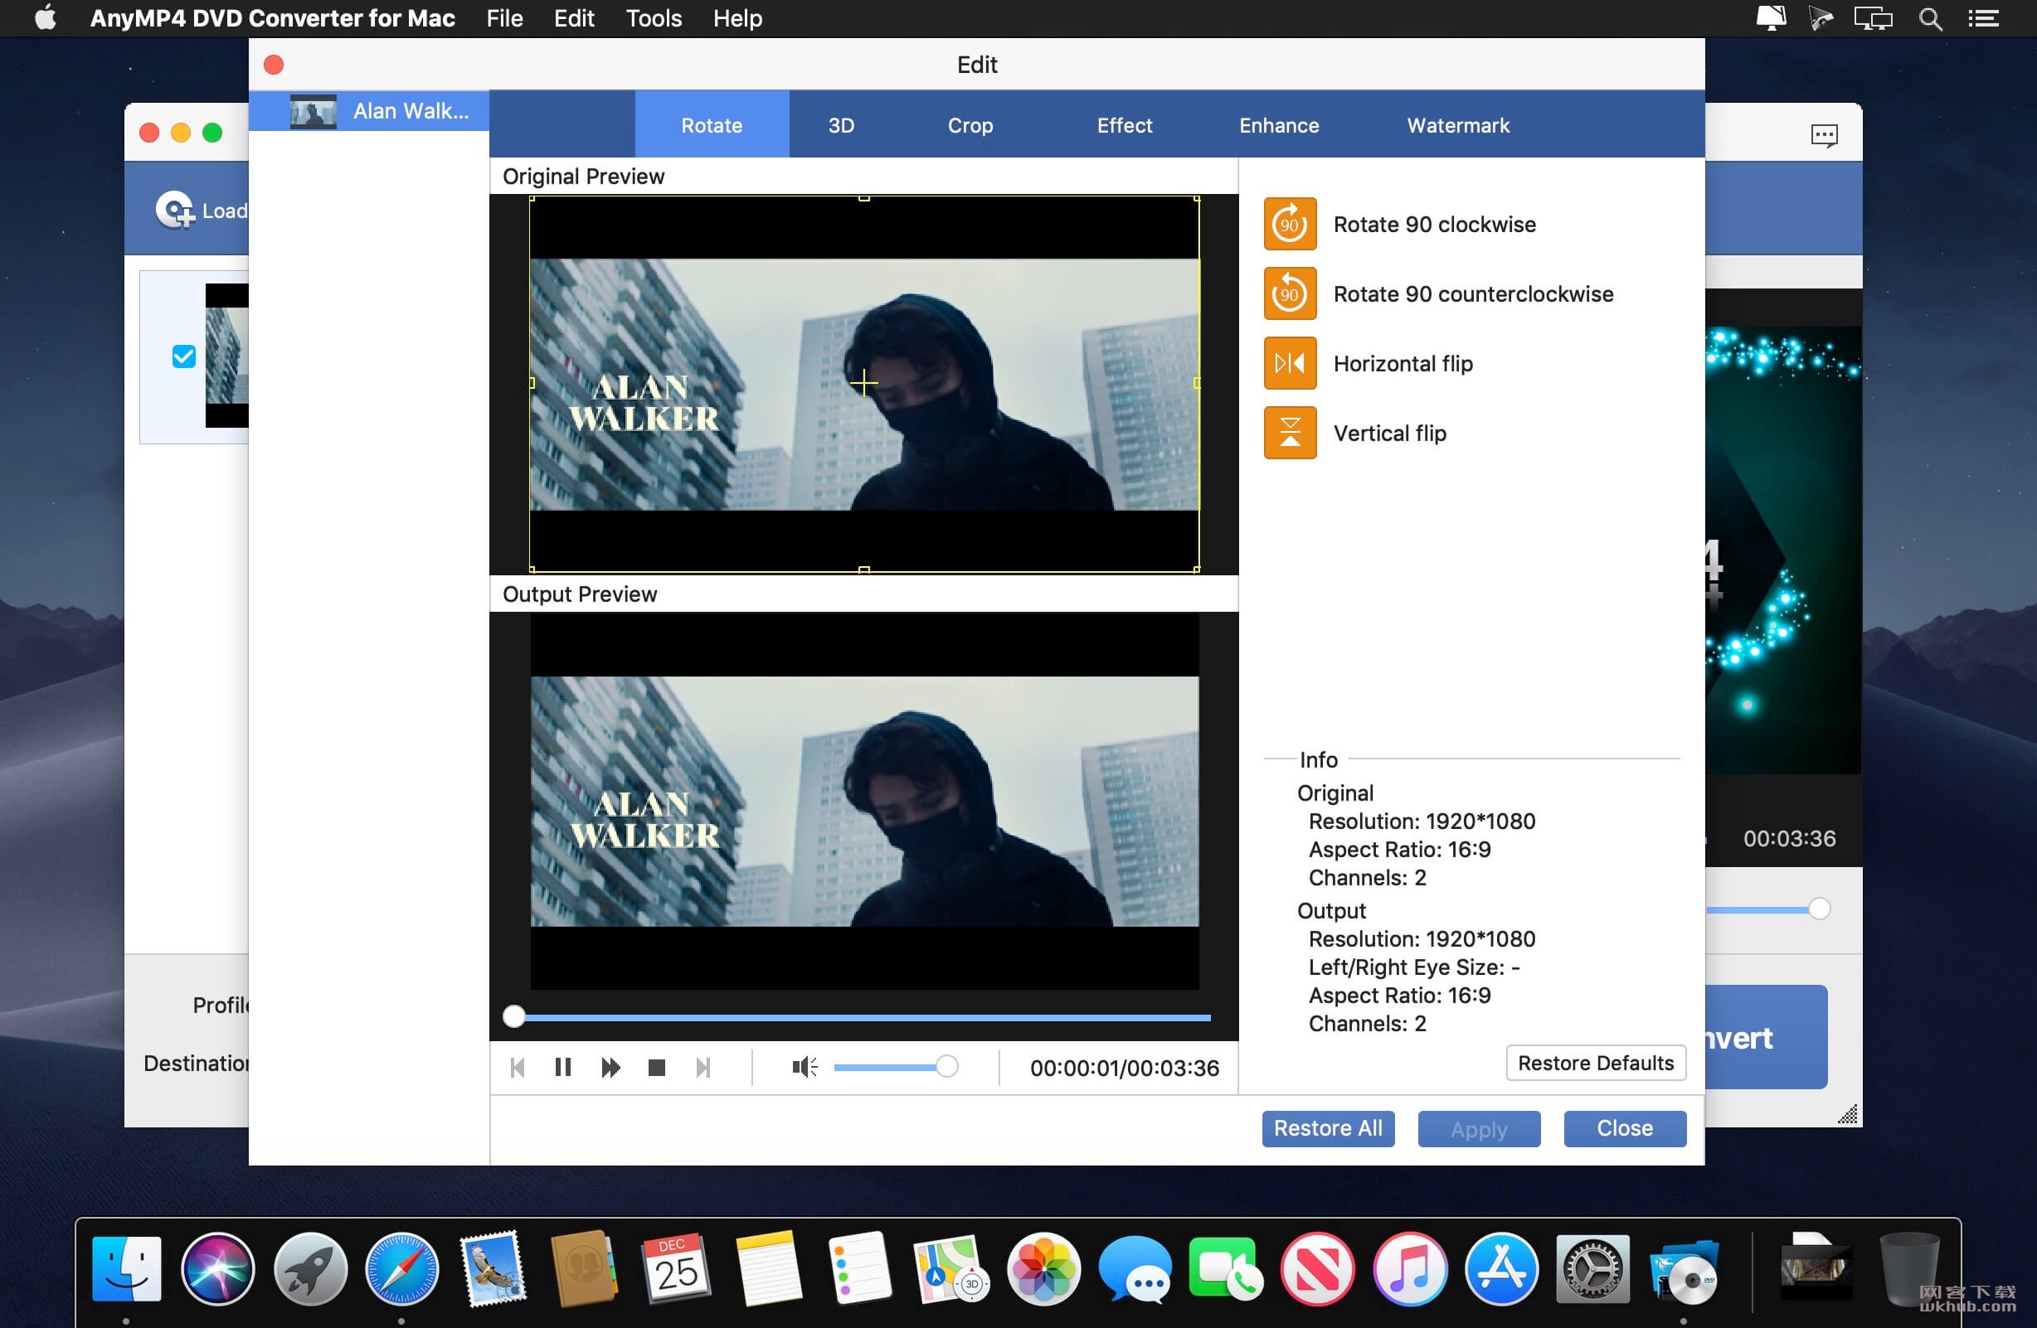Click the main window resize grip corner
The image size is (2037, 1328).
click(1849, 1113)
